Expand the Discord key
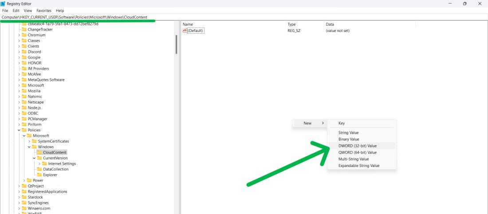Image resolution: width=488 pixels, height=214 pixels. 19,52
